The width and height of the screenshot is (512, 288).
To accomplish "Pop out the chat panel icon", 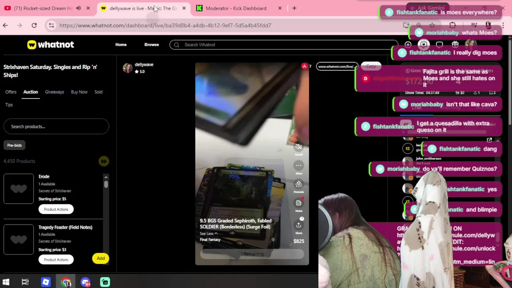I will tap(489, 140).
